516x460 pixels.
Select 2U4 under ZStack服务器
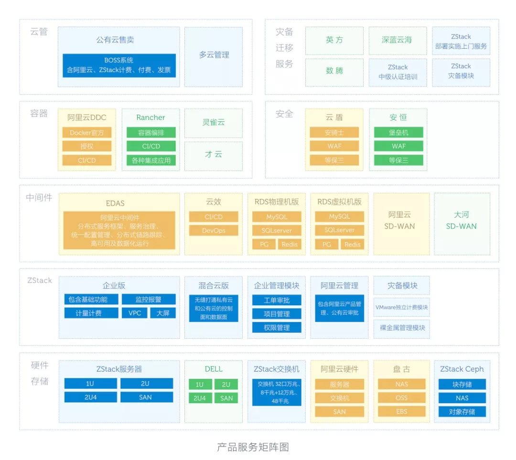90,397
